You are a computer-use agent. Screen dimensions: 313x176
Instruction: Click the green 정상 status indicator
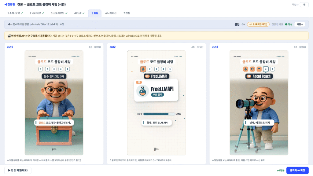289,24
